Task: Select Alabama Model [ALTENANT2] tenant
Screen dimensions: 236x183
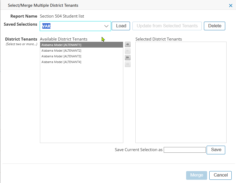Action: tap(61, 51)
